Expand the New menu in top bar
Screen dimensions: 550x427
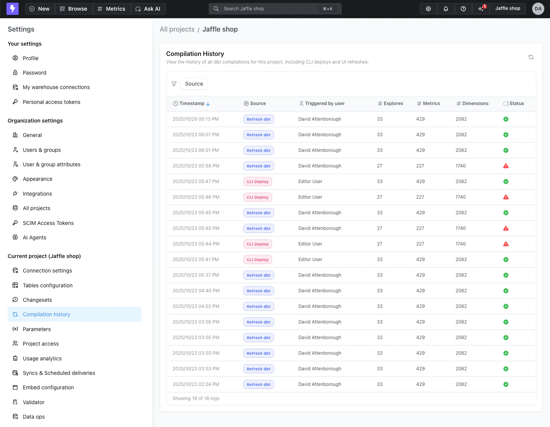click(x=40, y=9)
